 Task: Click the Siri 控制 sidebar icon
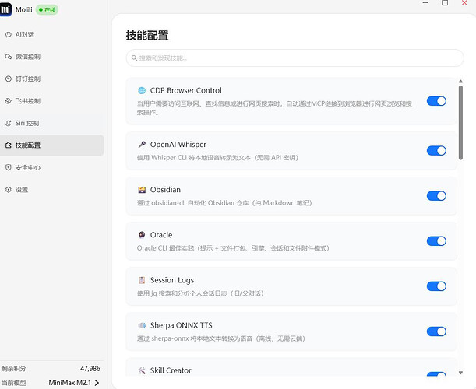[x=9, y=123]
